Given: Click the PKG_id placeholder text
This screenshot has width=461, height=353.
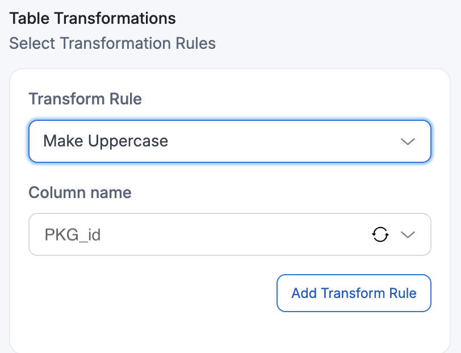Looking at the screenshot, I should [73, 234].
